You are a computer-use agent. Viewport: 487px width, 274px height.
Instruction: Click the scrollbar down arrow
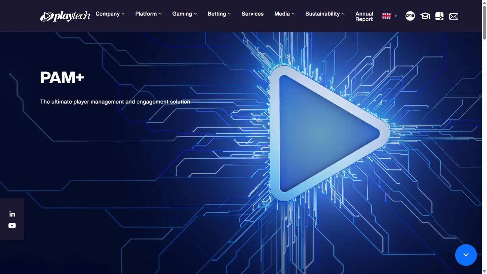484,271
